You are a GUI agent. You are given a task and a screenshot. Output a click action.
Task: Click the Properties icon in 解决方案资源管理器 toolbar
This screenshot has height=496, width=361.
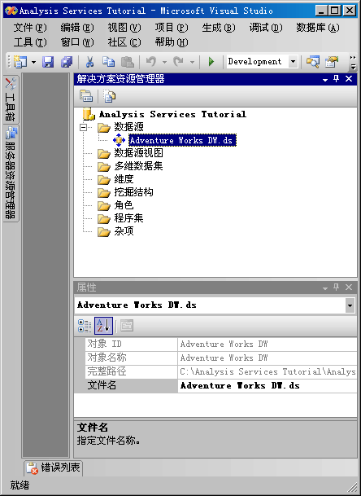point(86,96)
